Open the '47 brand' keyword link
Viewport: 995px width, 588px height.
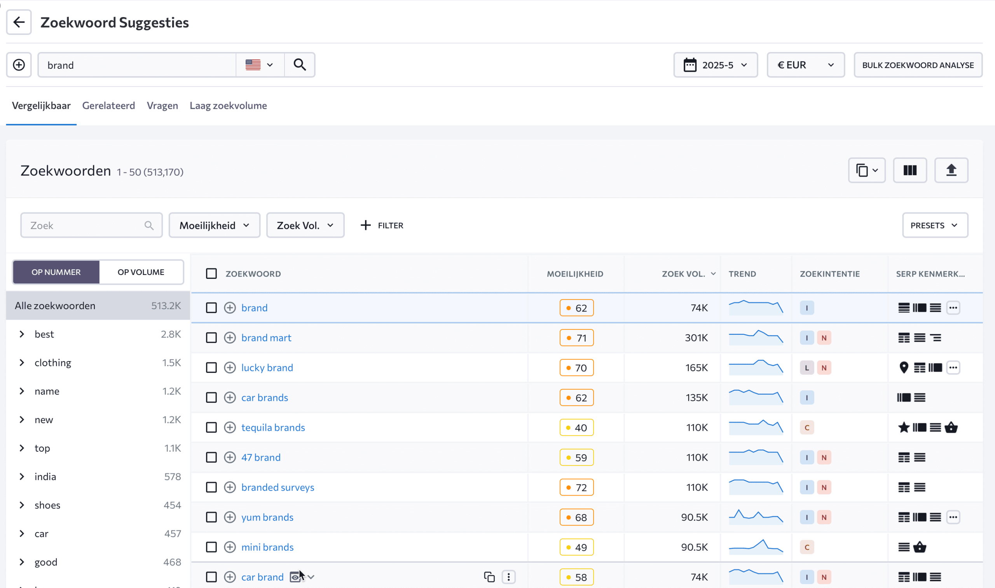click(x=261, y=457)
